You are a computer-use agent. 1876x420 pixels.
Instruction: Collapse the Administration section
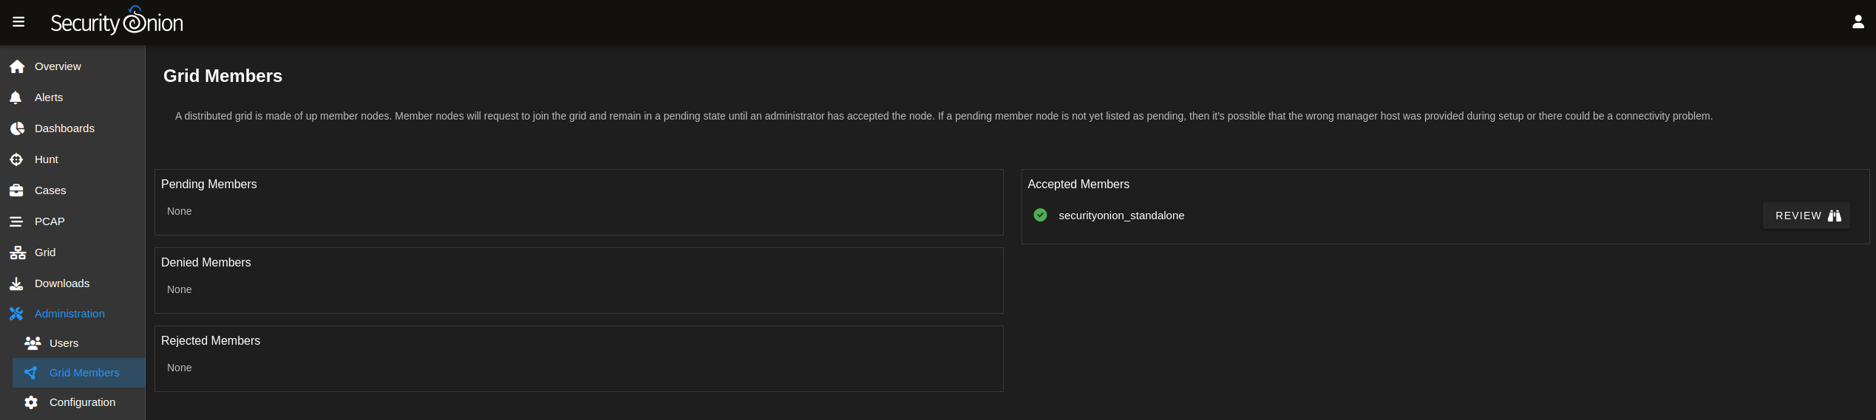(72, 314)
